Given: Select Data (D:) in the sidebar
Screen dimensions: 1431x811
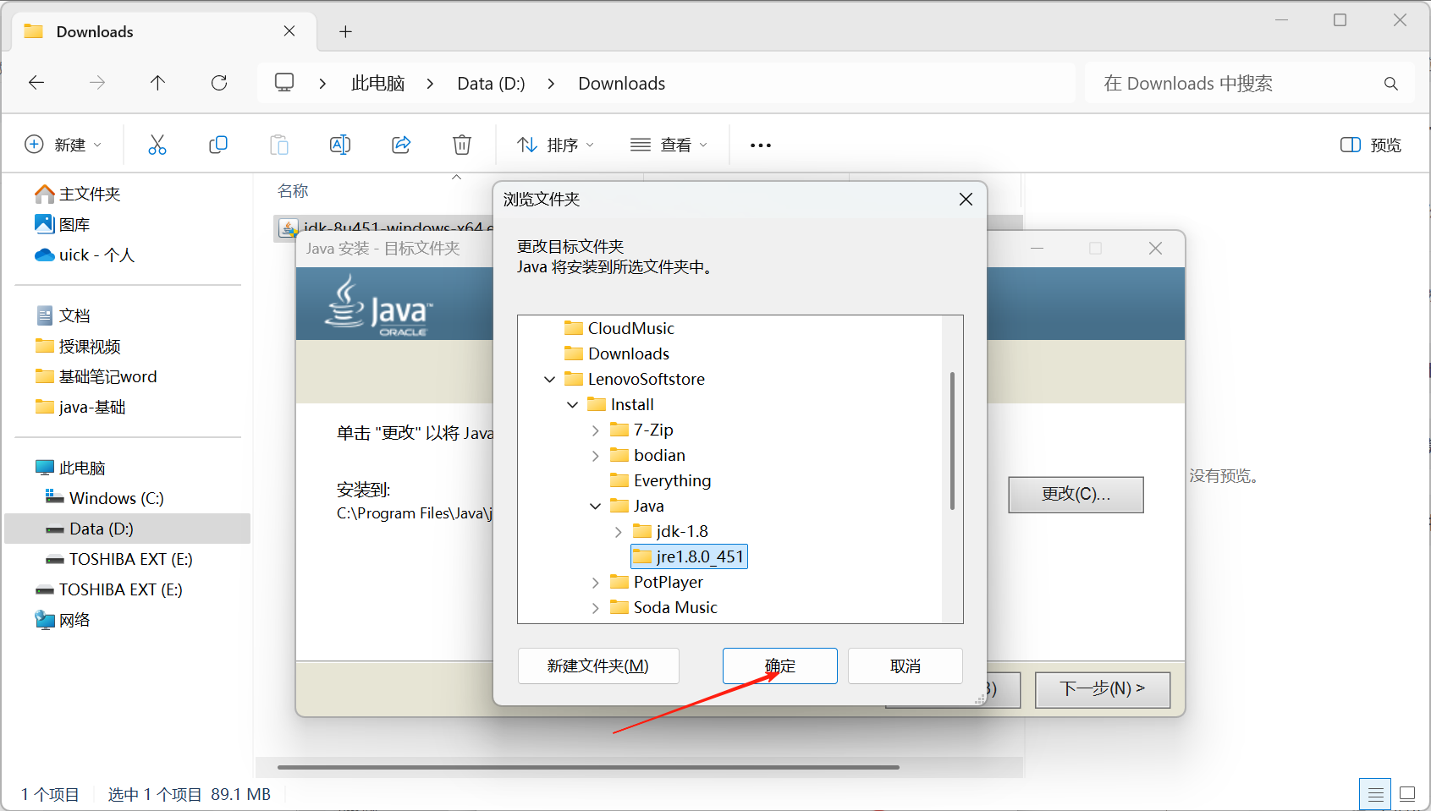Looking at the screenshot, I should [x=127, y=529].
